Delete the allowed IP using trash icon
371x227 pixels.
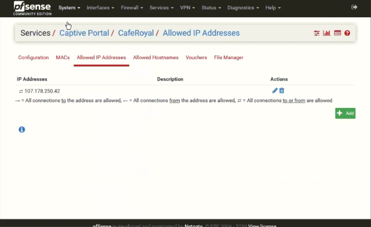[x=281, y=90]
